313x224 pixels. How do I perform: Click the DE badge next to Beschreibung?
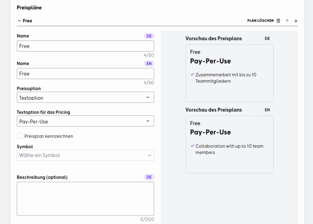pyautogui.click(x=149, y=177)
